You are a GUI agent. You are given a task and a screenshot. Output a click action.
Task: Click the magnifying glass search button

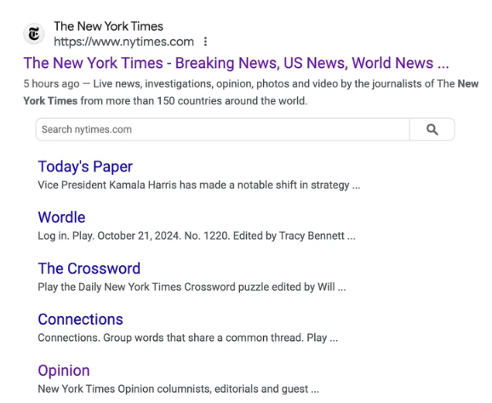click(x=432, y=129)
